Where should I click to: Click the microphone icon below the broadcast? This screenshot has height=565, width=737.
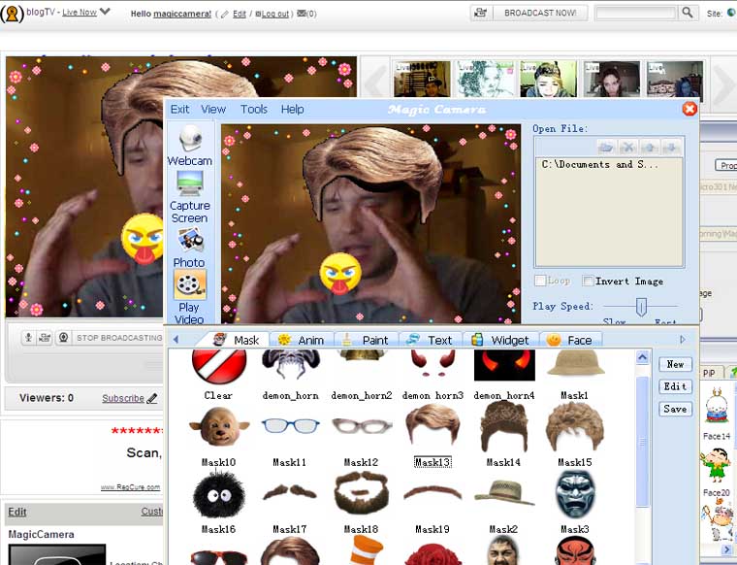click(29, 338)
